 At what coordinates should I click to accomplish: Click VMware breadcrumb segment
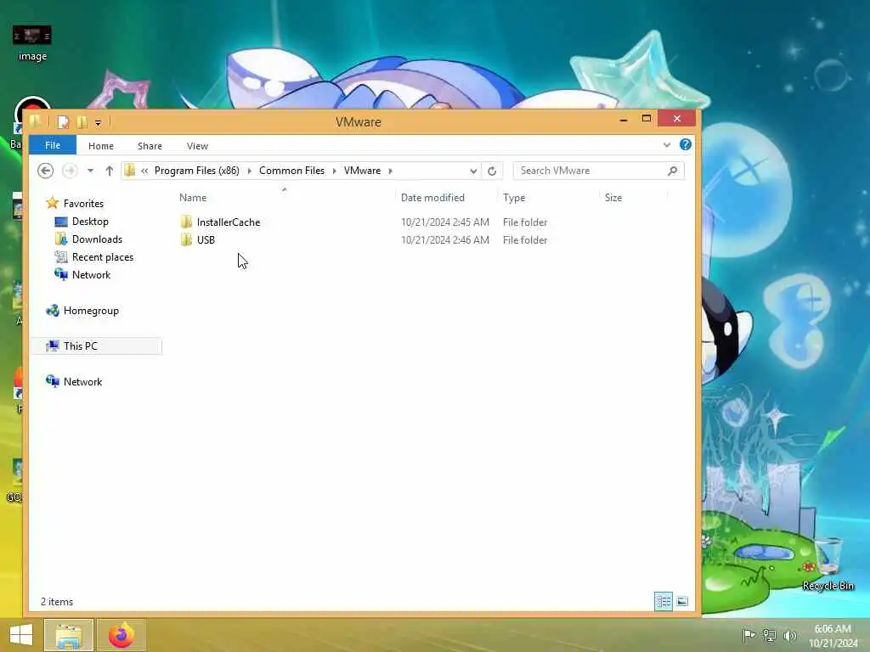[362, 171]
